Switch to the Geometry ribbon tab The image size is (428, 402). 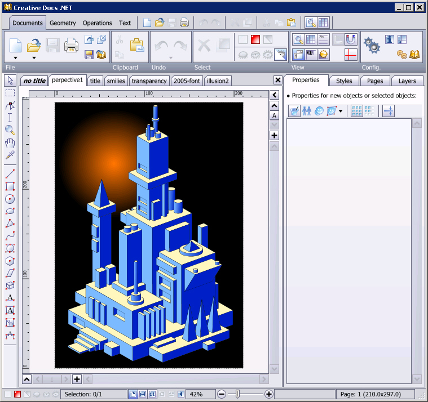tap(63, 23)
